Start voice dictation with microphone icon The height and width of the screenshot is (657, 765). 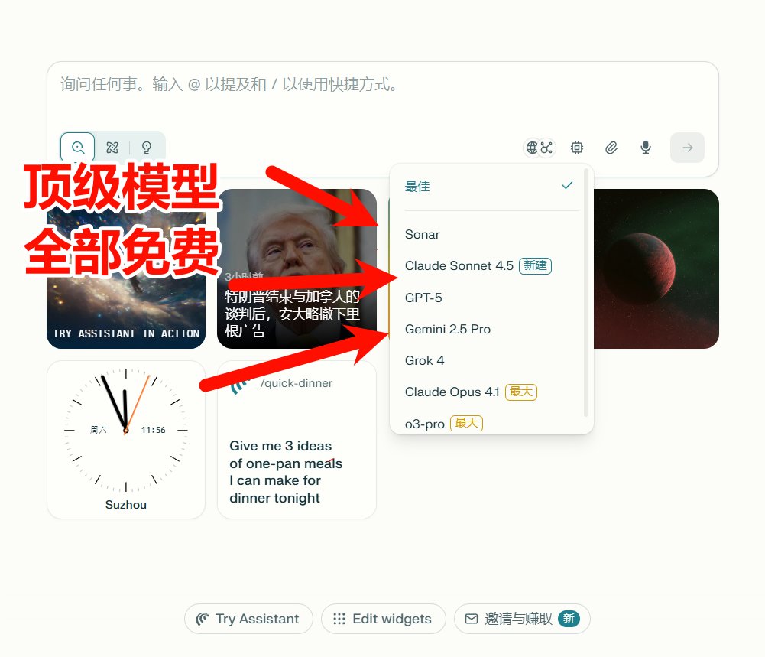646,148
